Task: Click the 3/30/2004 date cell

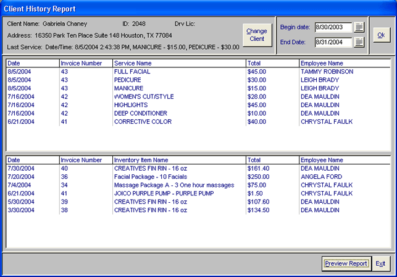Action: (x=21, y=211)
